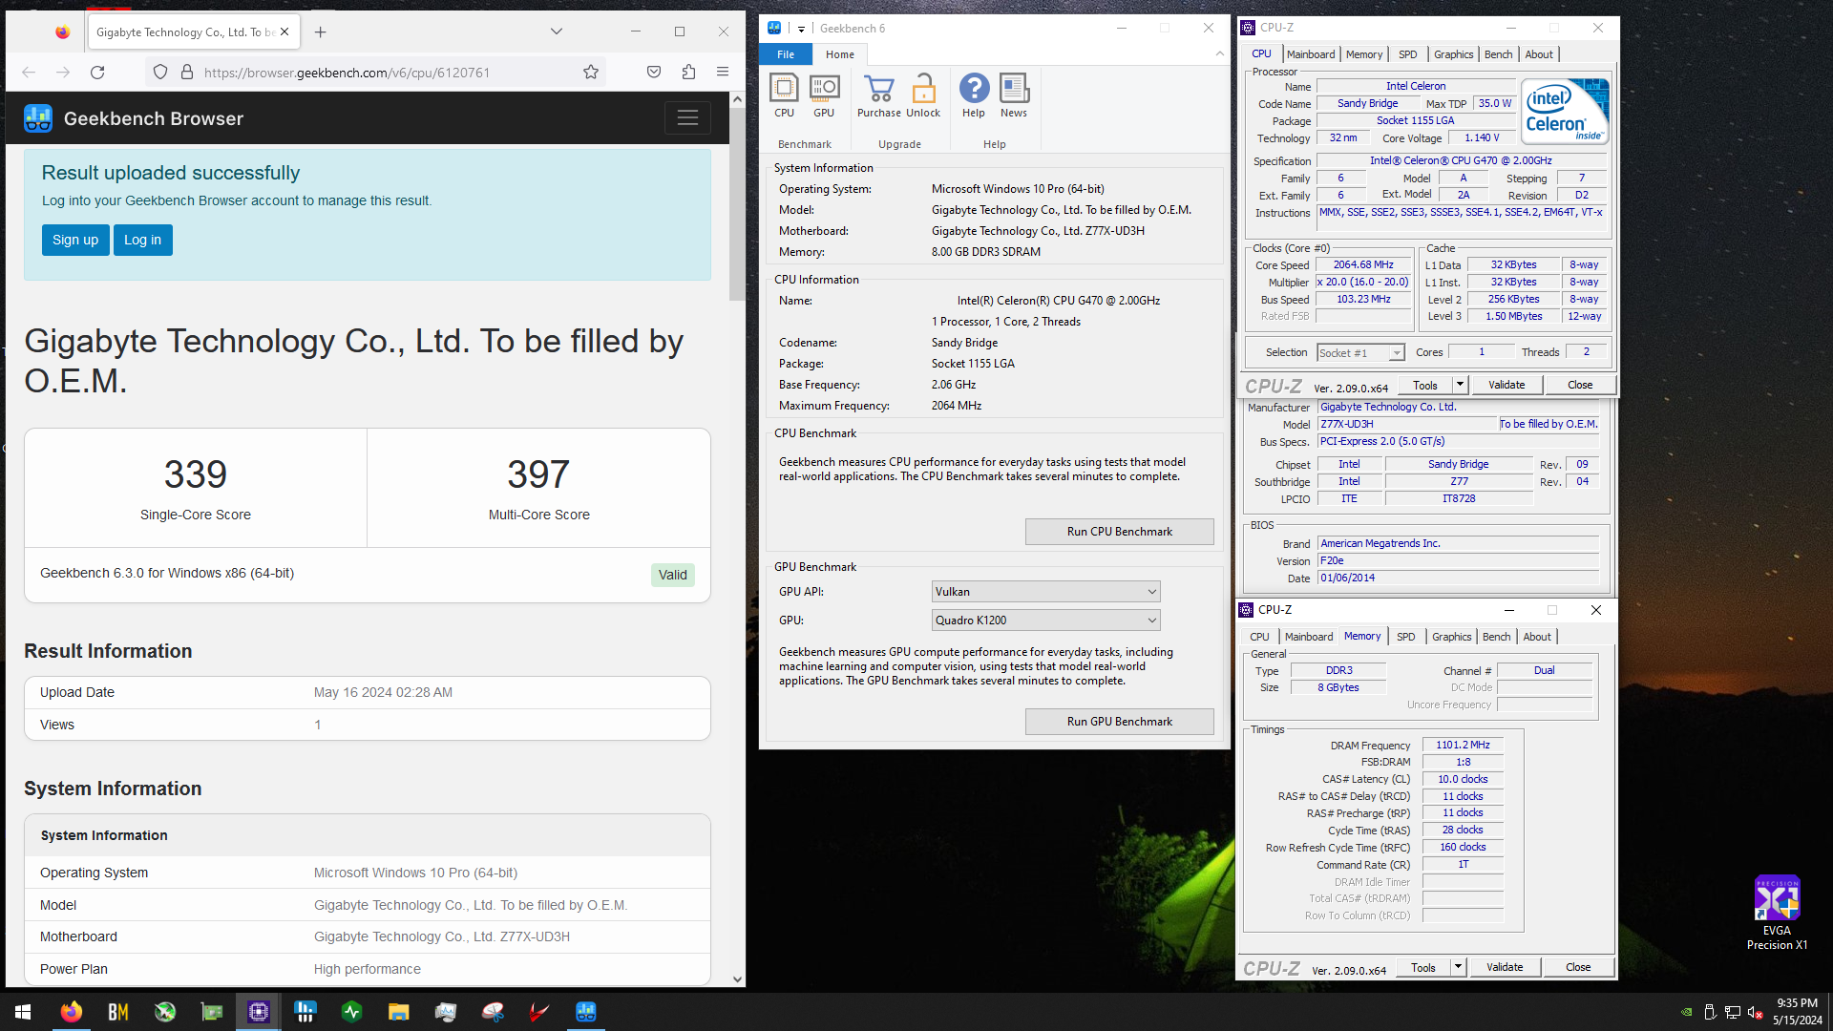
Task: Open the Socket #1 selection dropdown
Action: pyautogui.click(x=1360, y=353)
